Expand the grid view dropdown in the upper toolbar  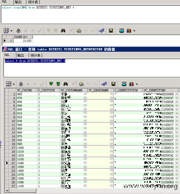(x=12, y=31)
